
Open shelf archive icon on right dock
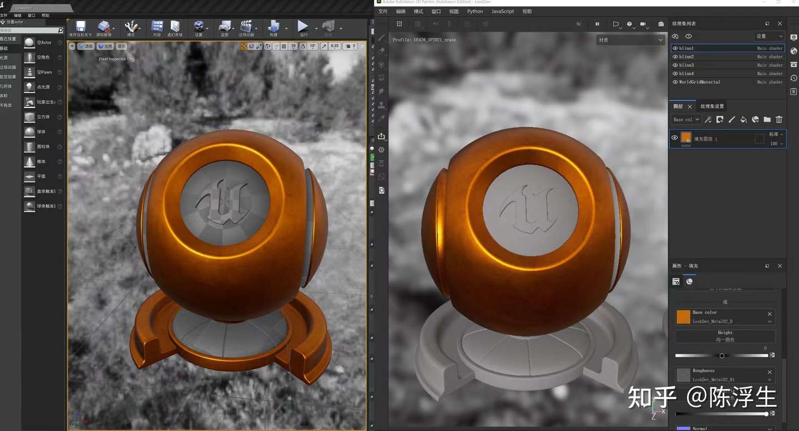point(793,65)
